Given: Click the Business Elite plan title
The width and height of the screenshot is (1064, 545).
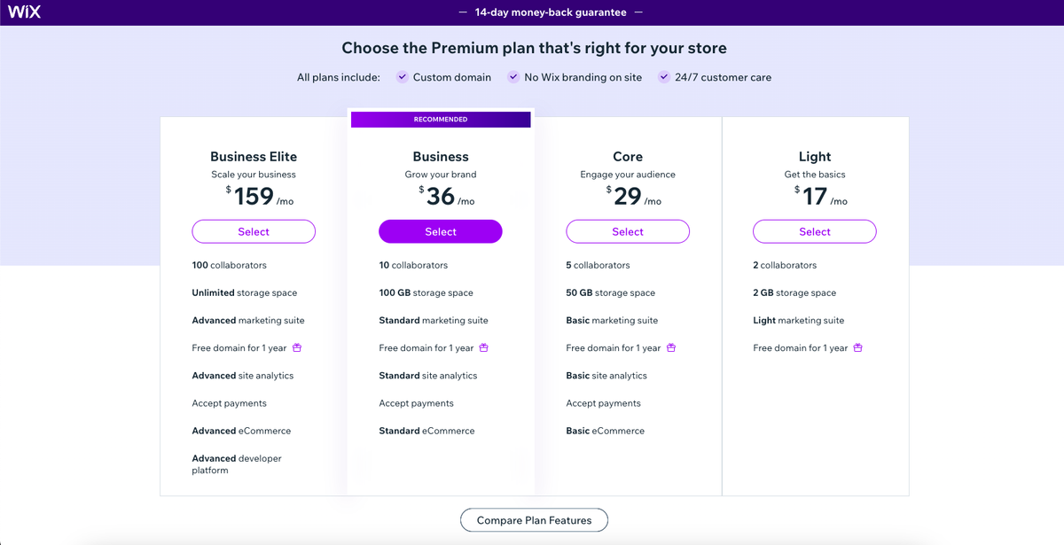Looking at the screenshot, I should (254, 156).
